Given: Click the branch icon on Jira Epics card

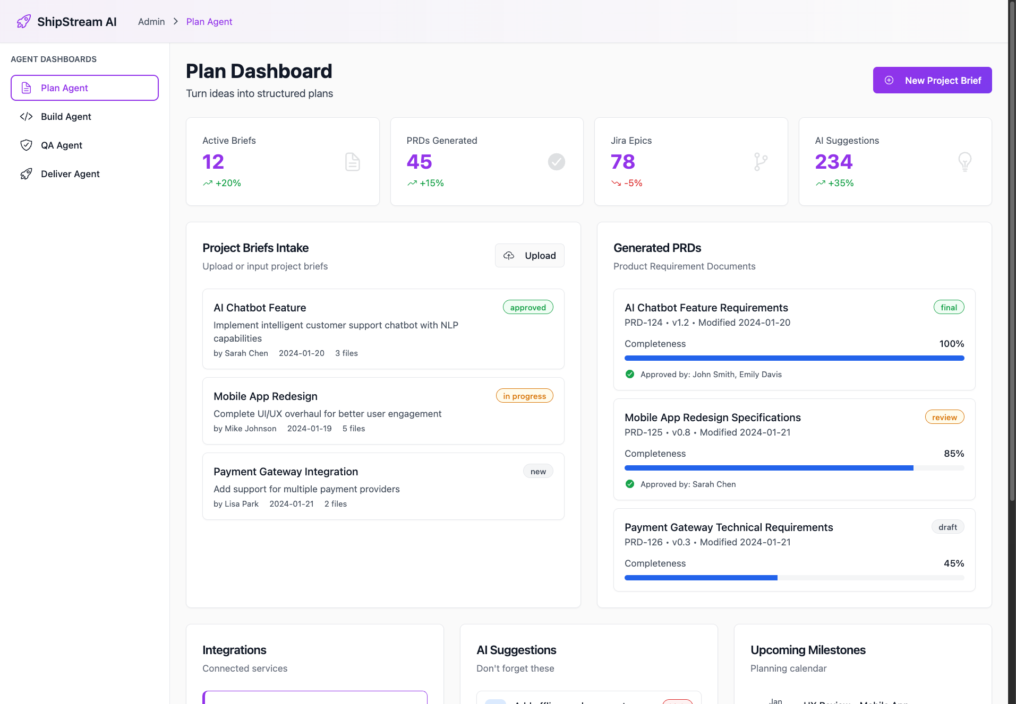Looking at the screenshot, I should pyautogui.click(x=761, y=161).
